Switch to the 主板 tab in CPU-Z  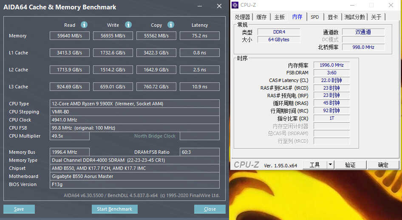279,17
